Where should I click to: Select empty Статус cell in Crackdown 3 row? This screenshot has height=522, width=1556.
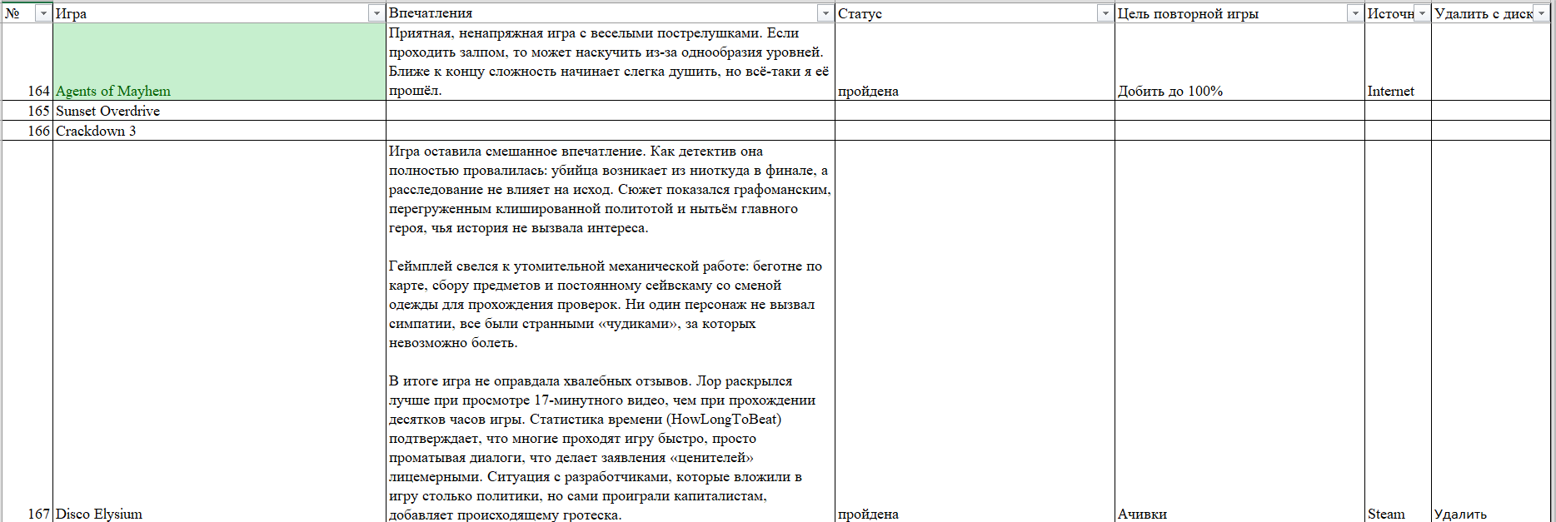tap(975, 131)
